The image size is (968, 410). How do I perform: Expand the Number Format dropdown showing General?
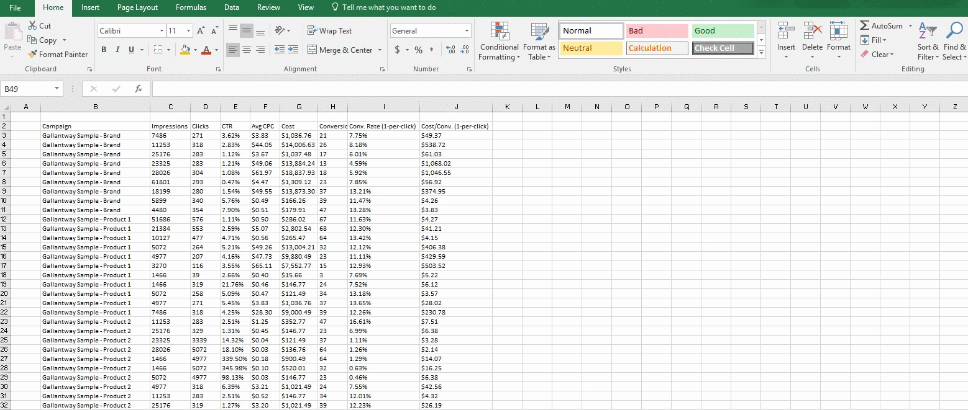click(465, 30)
